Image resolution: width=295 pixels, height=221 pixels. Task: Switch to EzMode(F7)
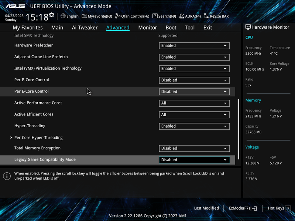pos(243,208)
